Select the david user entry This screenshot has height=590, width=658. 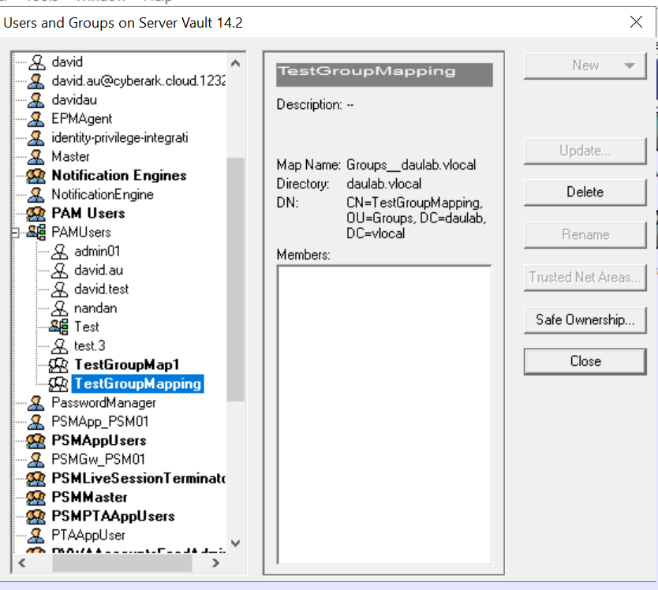tap(67, 62)
